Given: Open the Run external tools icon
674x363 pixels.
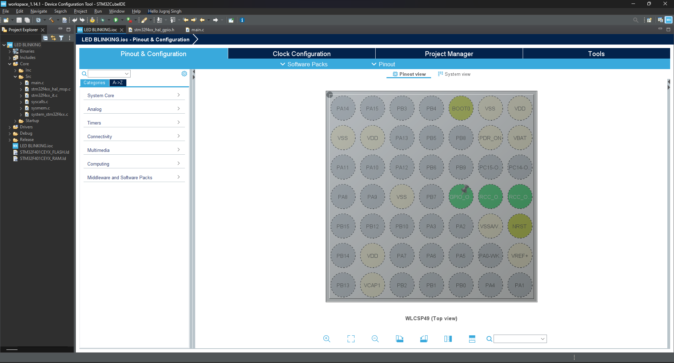Looking at the screenshot, I should point(130,20).
